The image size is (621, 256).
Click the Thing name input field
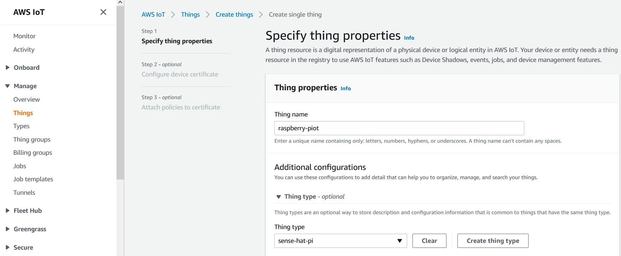pyautogui.click(x=399, y=128)
